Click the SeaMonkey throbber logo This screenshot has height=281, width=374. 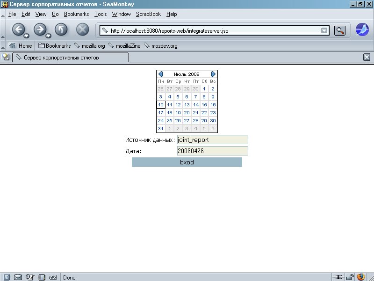pyautogui.click(x=362, y=30)
